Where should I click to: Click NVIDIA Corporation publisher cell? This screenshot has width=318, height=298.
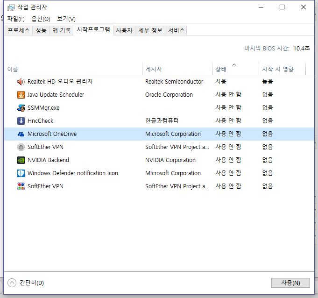tap(170, 160)
